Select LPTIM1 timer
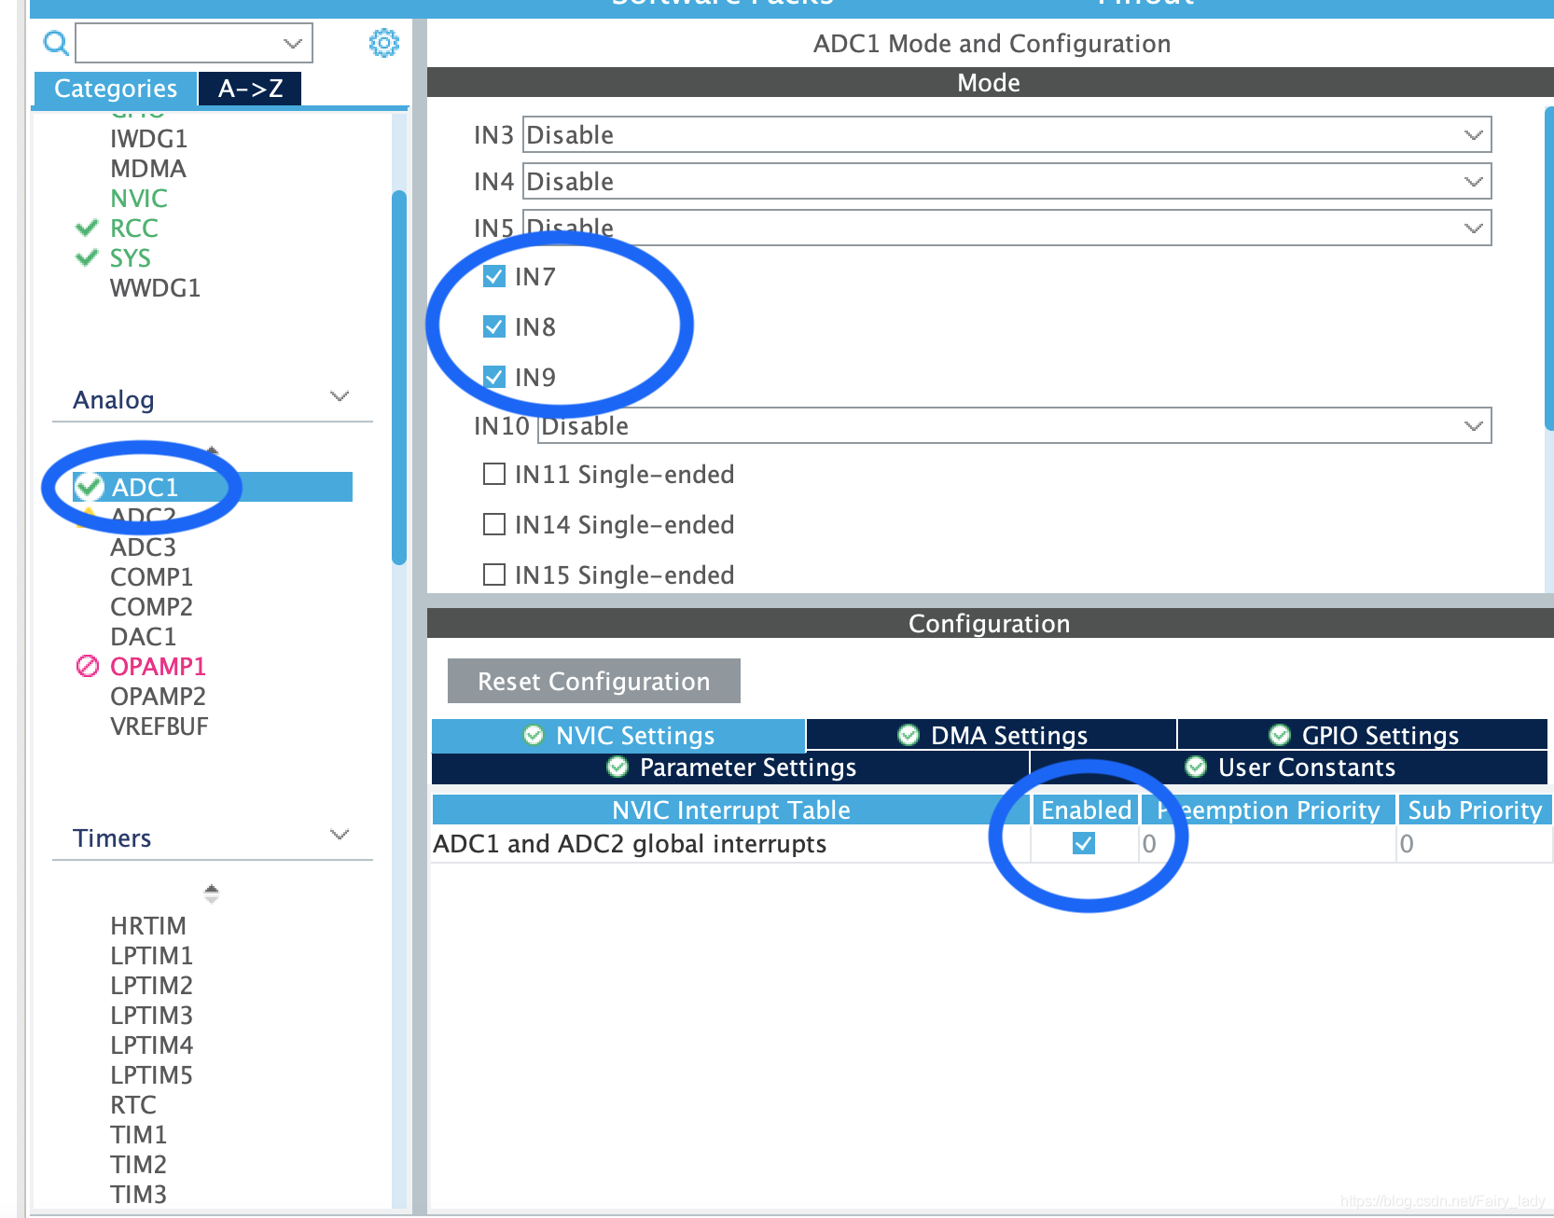1554x1218 pixels. (x=151, y=955)
